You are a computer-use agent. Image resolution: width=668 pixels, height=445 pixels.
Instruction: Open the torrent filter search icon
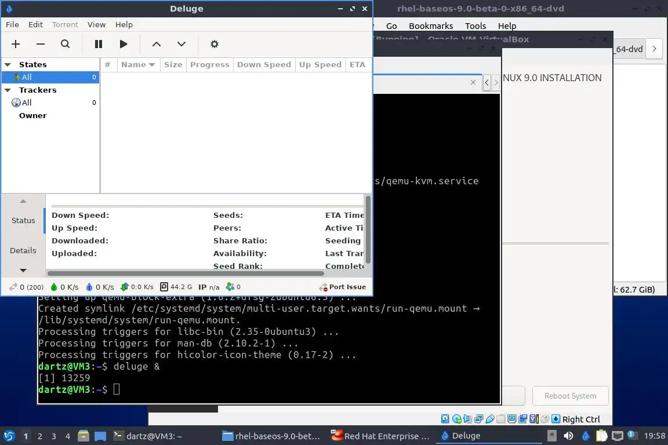coord(65,44)
